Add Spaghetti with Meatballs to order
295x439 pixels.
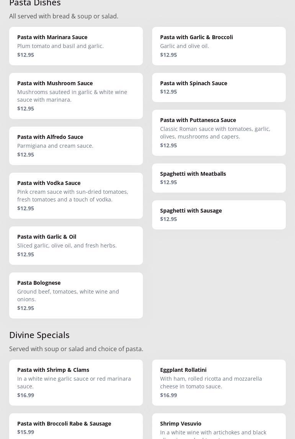click(x=219, y=178)
